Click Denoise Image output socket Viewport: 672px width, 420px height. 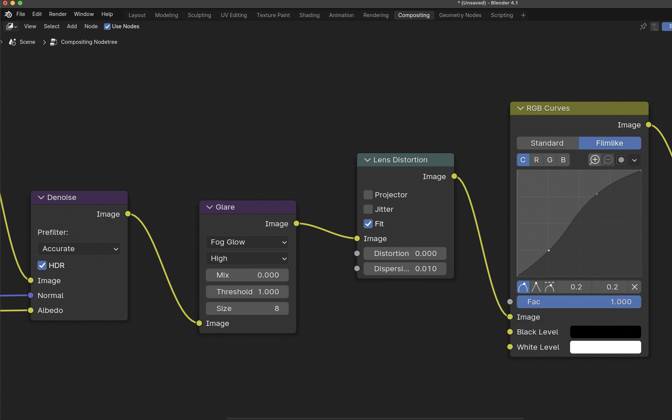coord(128,214)
